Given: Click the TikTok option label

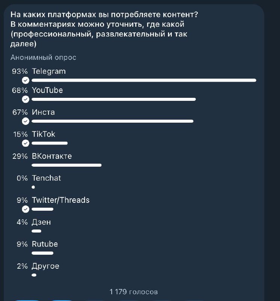Looking at the screenshot, I should (x=44, y=134).
